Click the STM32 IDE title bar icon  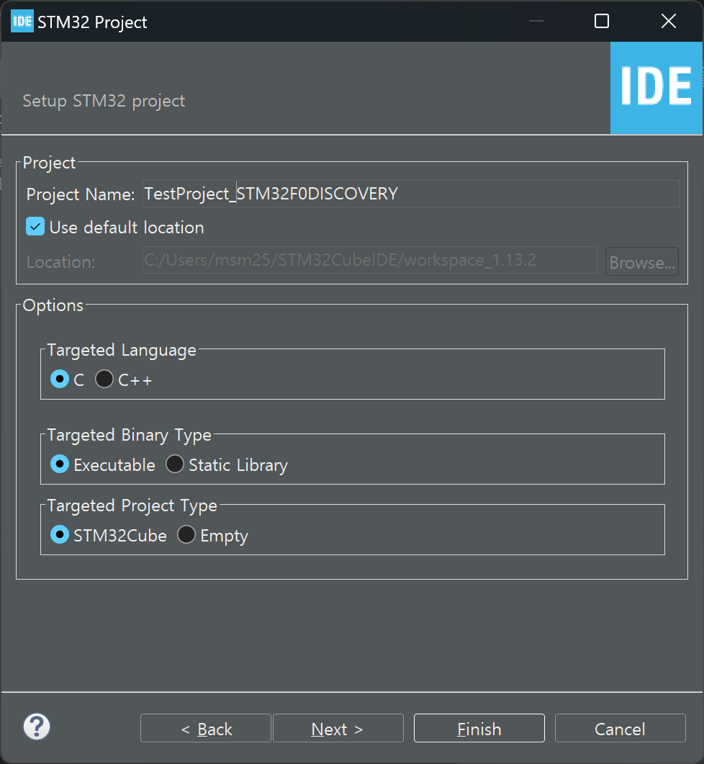pos(22,21)
